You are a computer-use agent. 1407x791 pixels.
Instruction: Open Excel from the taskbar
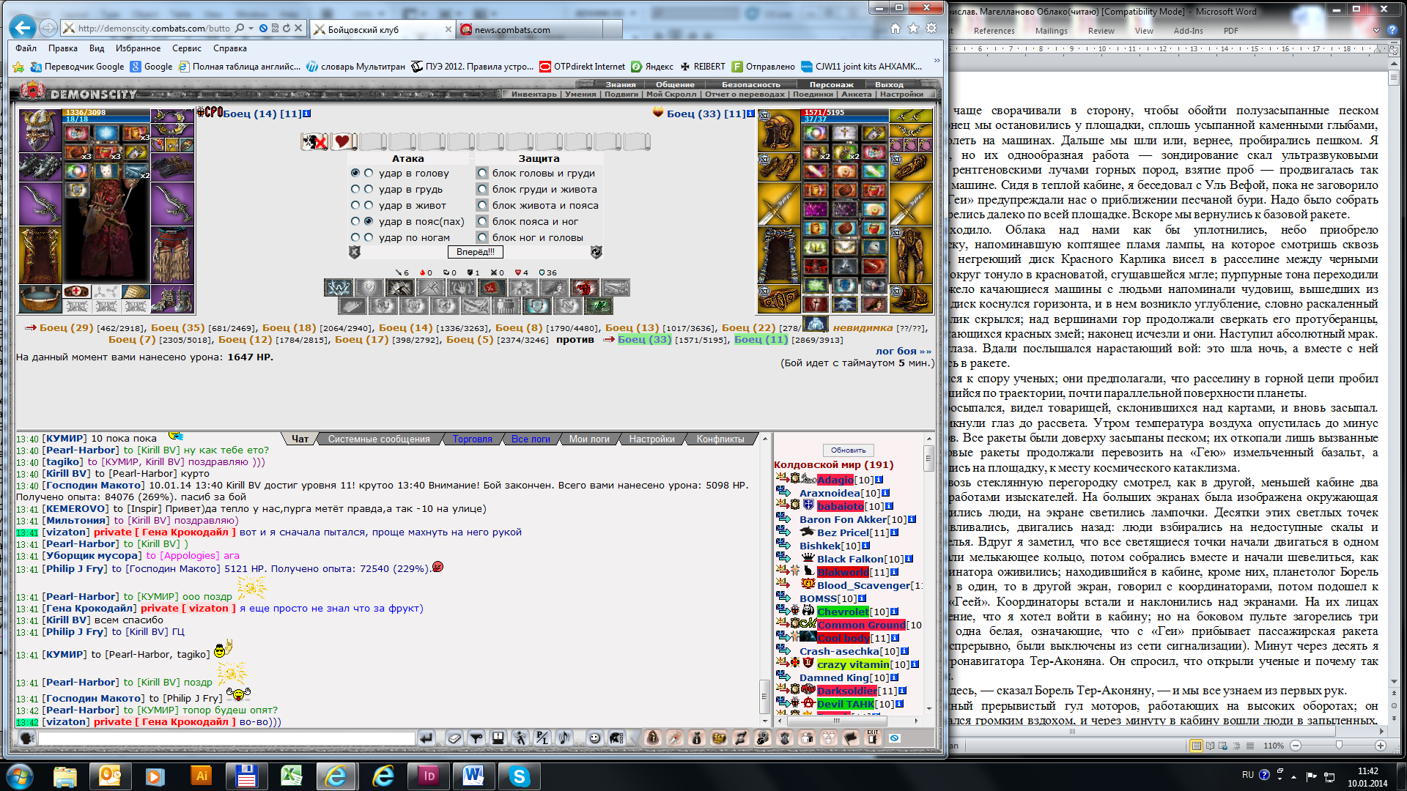click(x=292, y=776)
